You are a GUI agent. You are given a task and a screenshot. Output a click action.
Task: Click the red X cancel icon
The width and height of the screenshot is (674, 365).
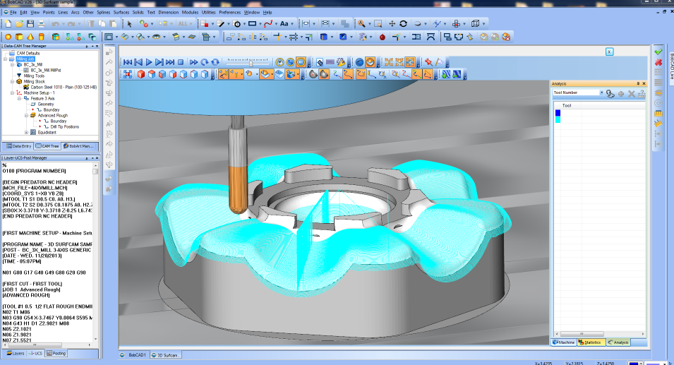pos(658,62)
